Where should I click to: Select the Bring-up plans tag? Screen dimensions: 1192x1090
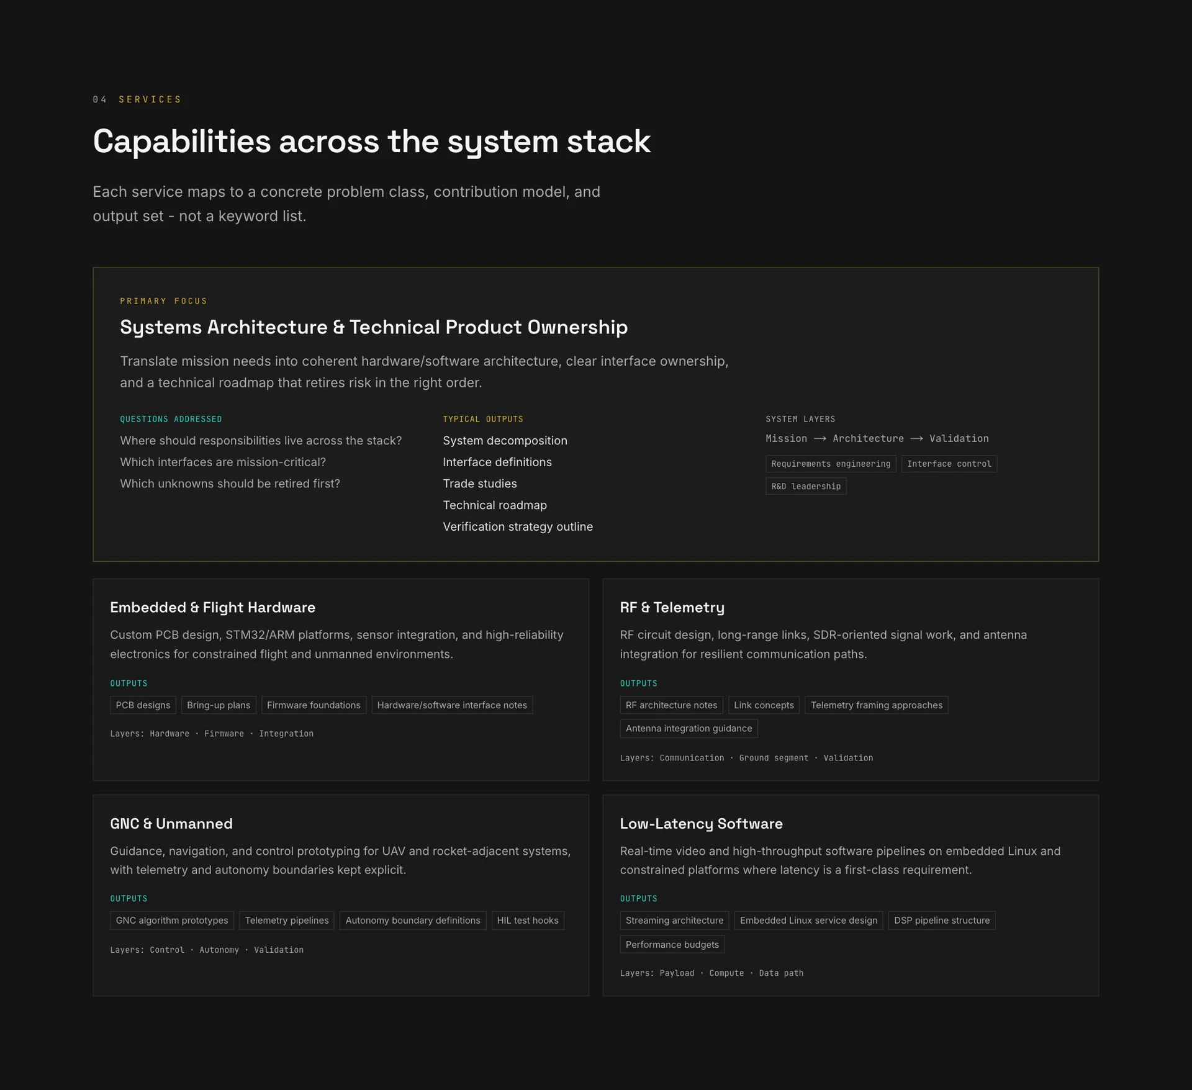(x=219, y=705)
